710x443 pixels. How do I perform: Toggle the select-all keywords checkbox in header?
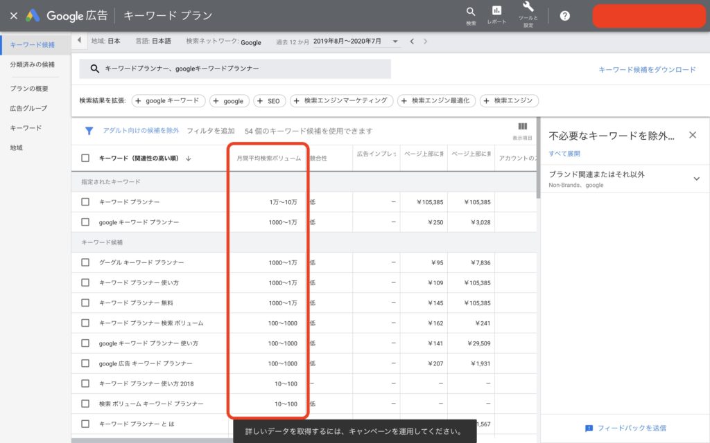tap(85, 158)
